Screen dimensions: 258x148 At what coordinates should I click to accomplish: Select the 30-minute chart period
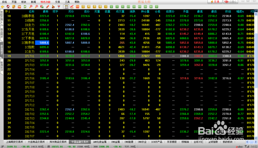tap(134, 7)
